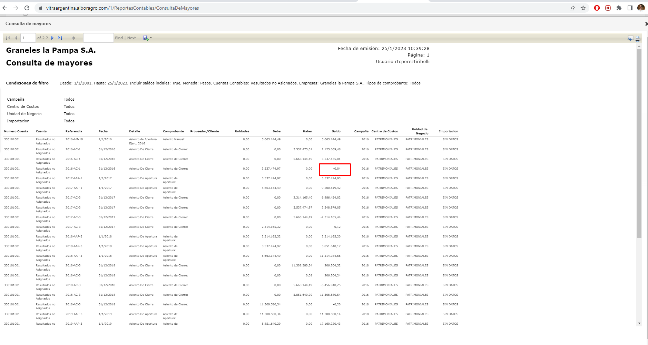Open the browser extensions puzzle menu

(619, 8)
